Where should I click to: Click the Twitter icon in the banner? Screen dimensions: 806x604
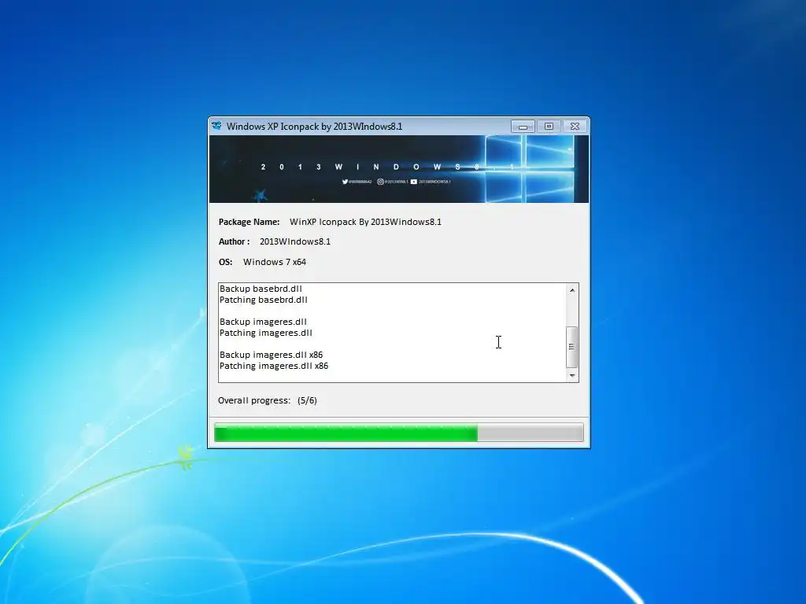pyautogui.click(x=345, y=182)
